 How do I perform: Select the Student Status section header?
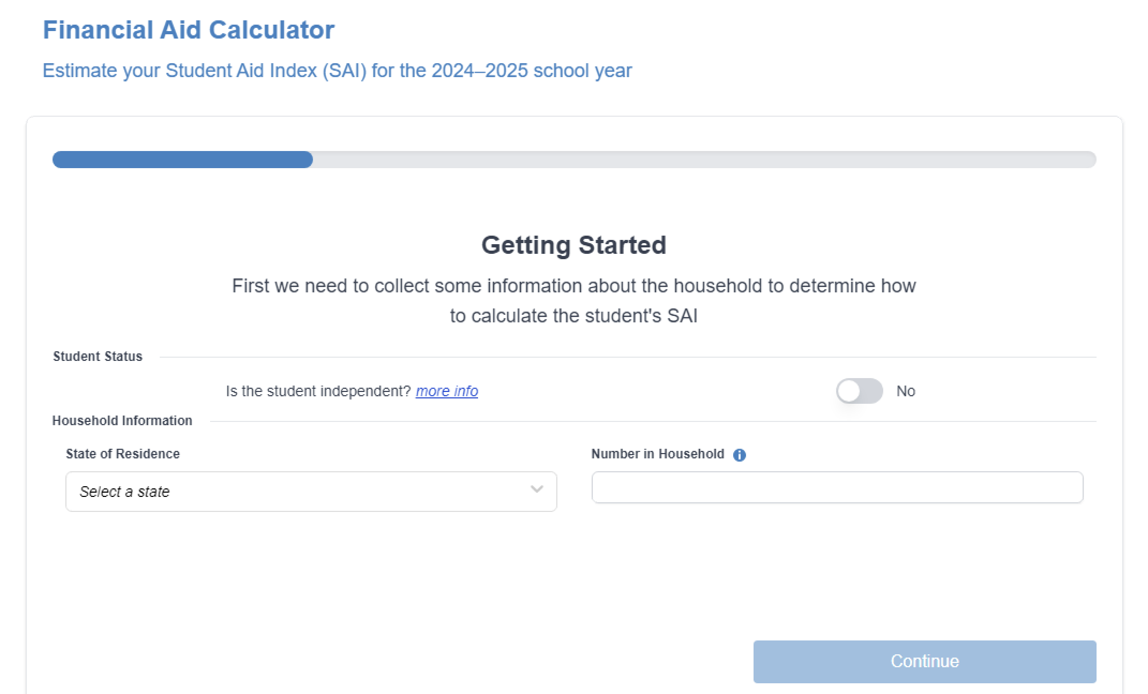point(98,356)
